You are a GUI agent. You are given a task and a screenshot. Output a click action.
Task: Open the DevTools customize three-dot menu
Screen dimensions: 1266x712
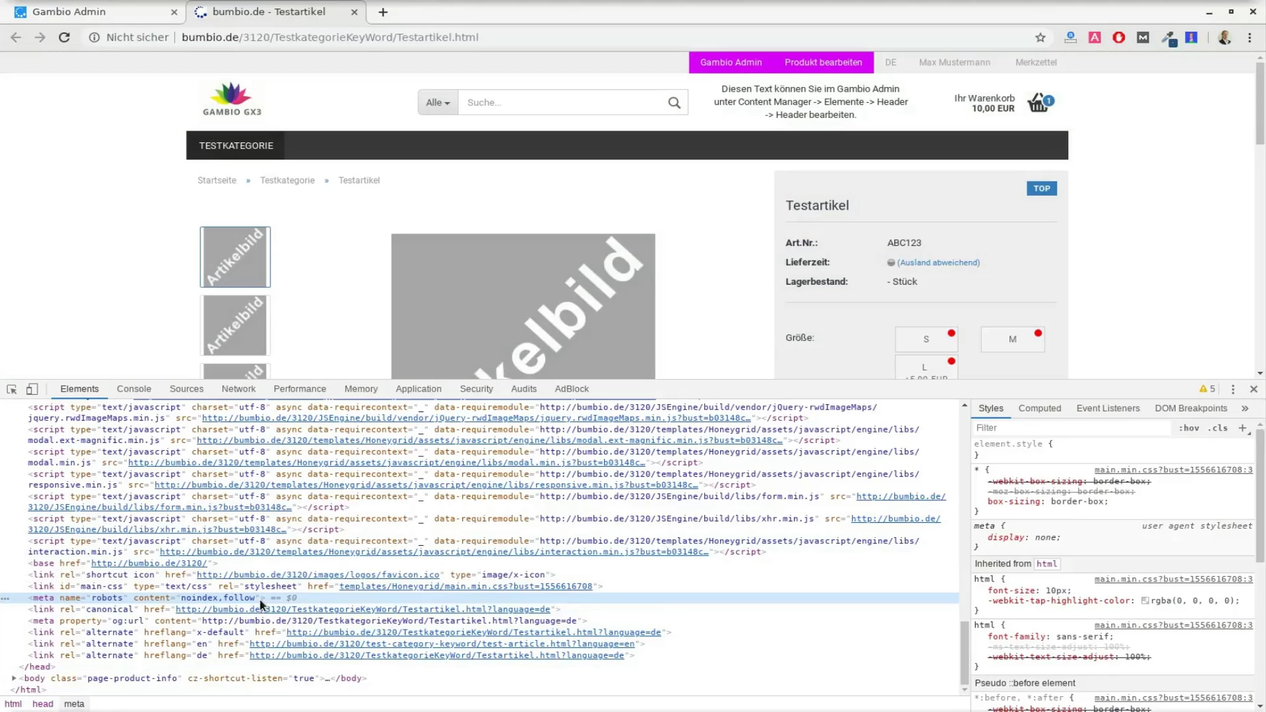pyautogui.click(x=1233, y=389)
